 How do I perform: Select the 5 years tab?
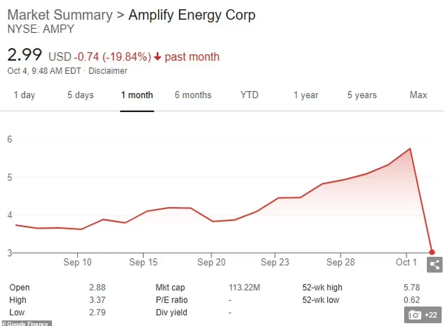[x=362, y=95]
